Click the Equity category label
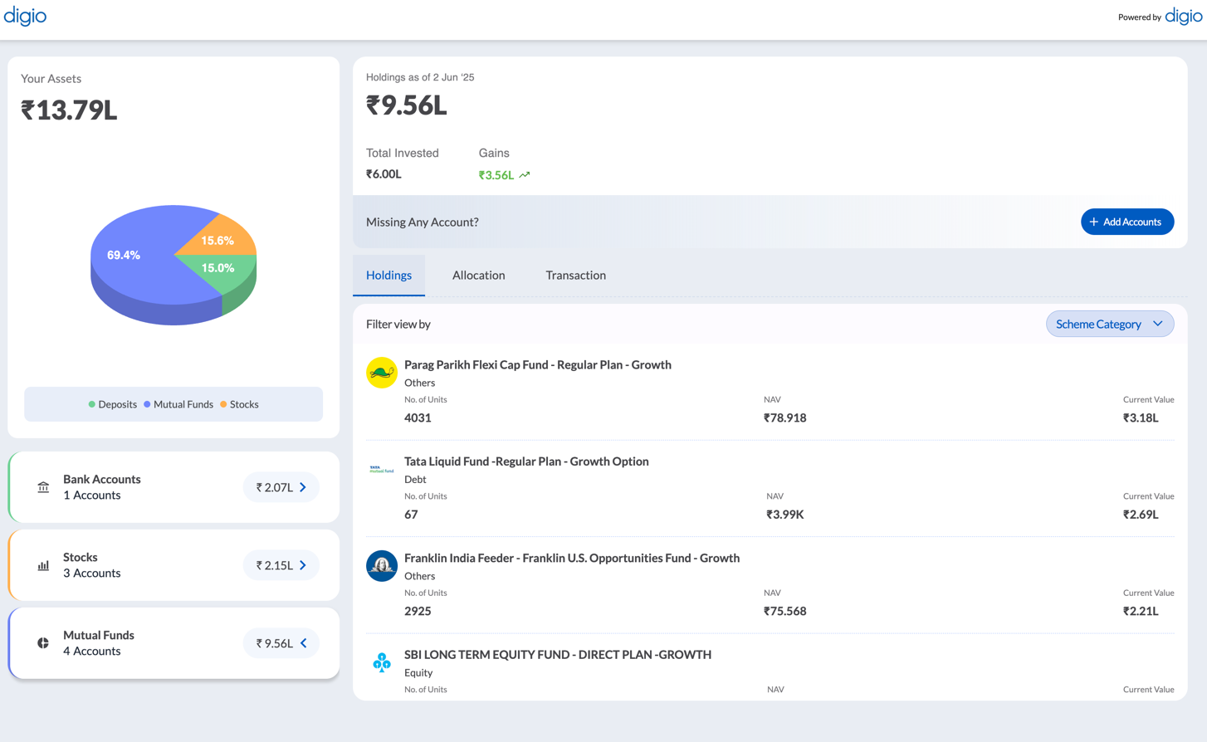Screen dimensions: 1207x742 click(x=418, y=672)
